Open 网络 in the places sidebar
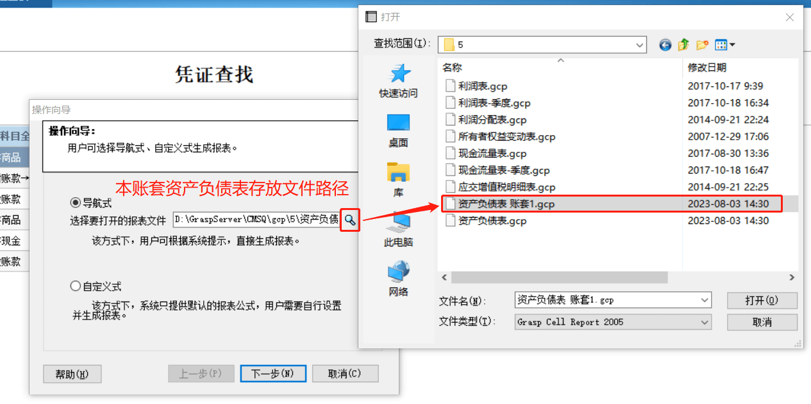 click(398, 279)
